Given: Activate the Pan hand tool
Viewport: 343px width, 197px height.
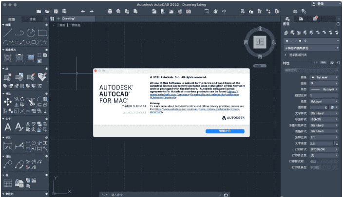Looking at the screenshot, I should [215, 11].
